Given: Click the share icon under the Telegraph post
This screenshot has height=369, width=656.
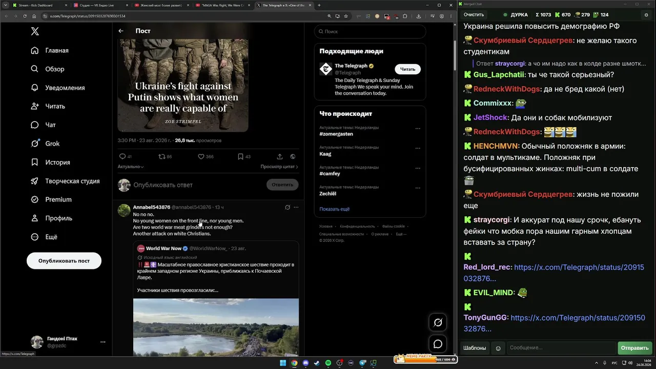Looking at the screenshot, I should click(280, 156).
